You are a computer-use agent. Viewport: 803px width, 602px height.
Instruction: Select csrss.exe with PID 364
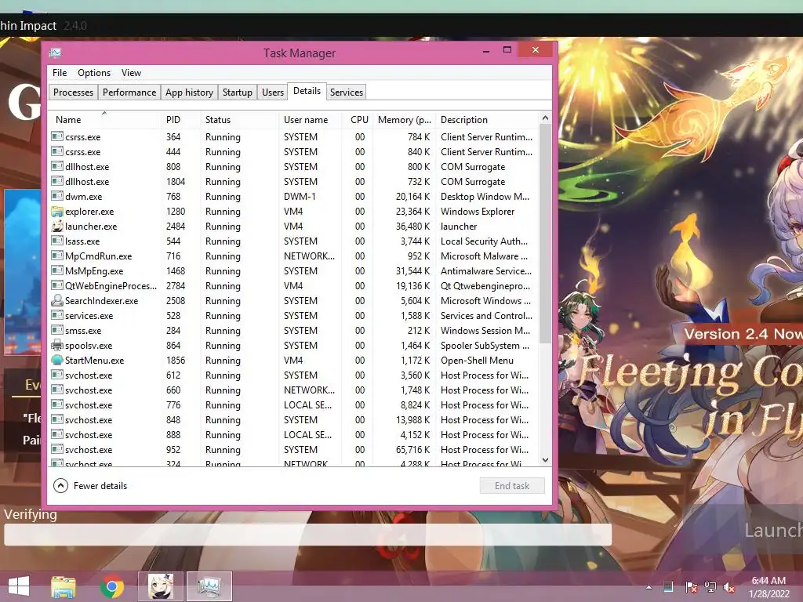coord(295,136)
